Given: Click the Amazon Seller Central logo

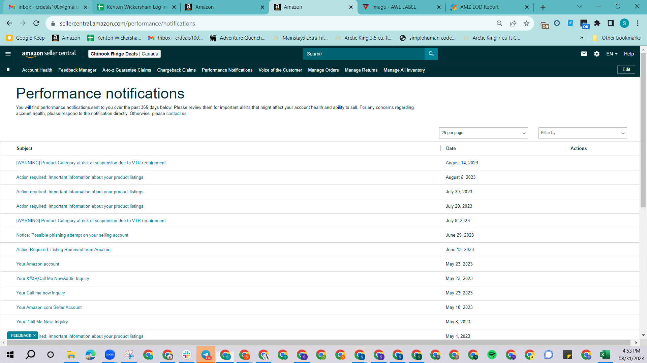Looking at the screenshot, I should (x=49, y=54).
